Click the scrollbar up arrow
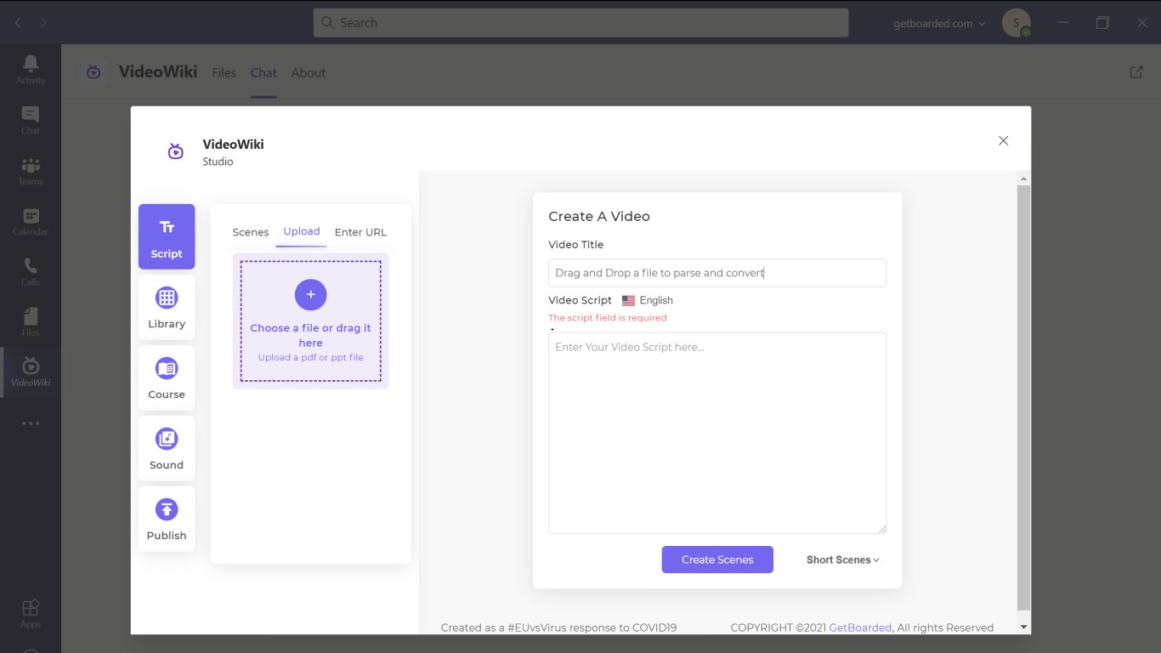This screenshot has width=1161, height=653. 1023,179
